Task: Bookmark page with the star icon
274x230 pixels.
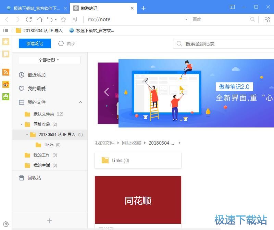Action: pyautogui.click(x=63, y=19)
